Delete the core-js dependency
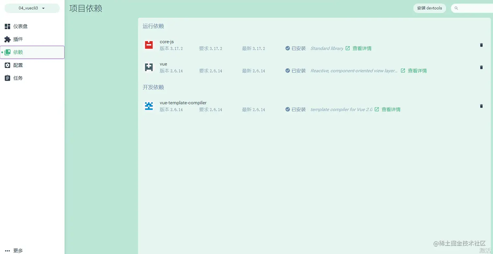Screen dimensions: 493x254 pos(481,45)
